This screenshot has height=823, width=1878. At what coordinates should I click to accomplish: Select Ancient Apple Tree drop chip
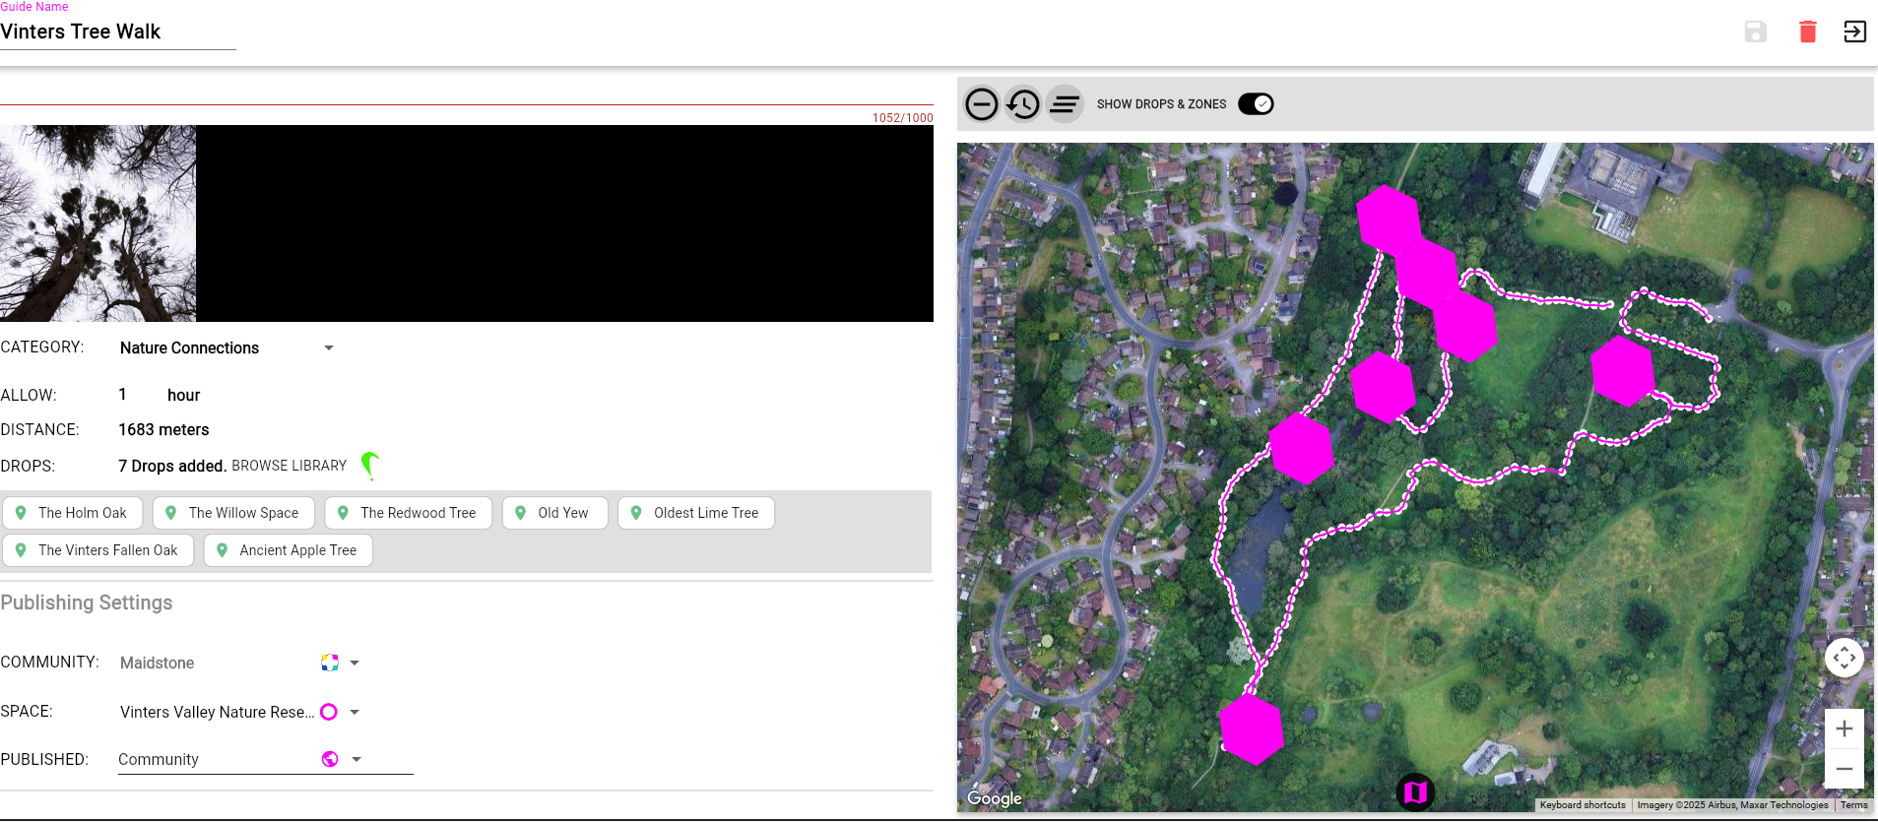[x=289, y=550]
